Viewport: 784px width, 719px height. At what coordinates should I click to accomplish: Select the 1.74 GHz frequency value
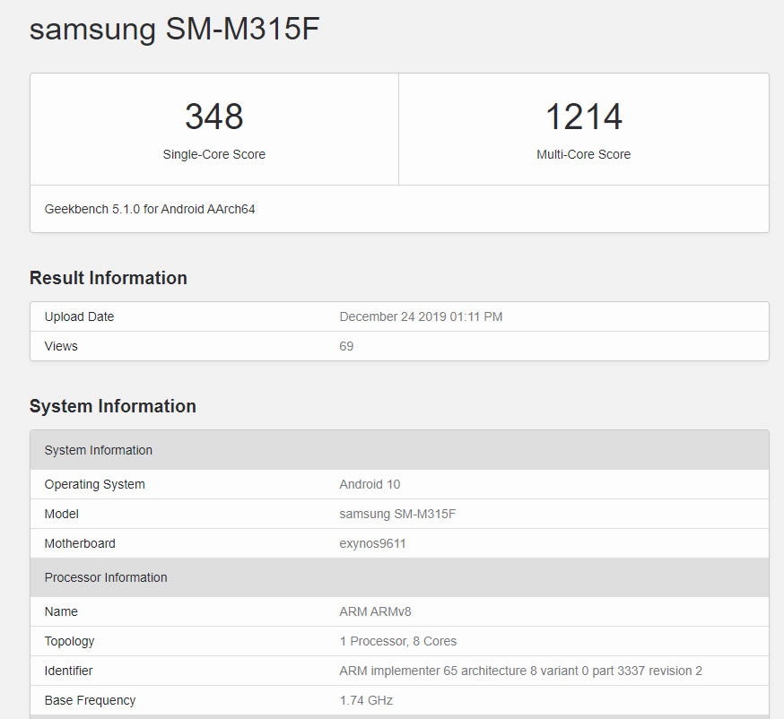[366, 700]
